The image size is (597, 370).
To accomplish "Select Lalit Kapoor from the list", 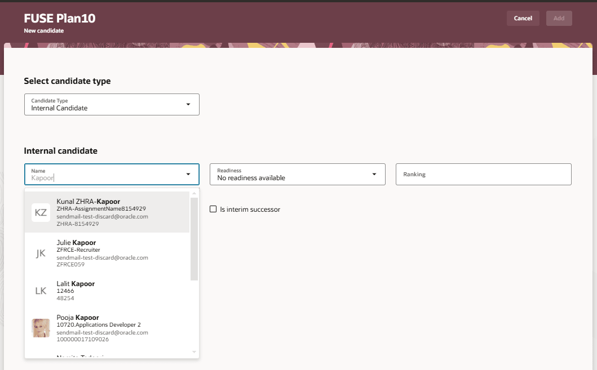I will 107,291.
